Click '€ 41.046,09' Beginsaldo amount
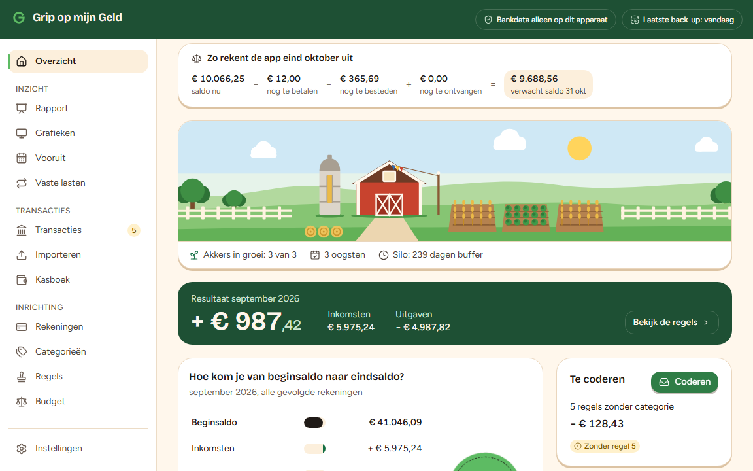 395,423
